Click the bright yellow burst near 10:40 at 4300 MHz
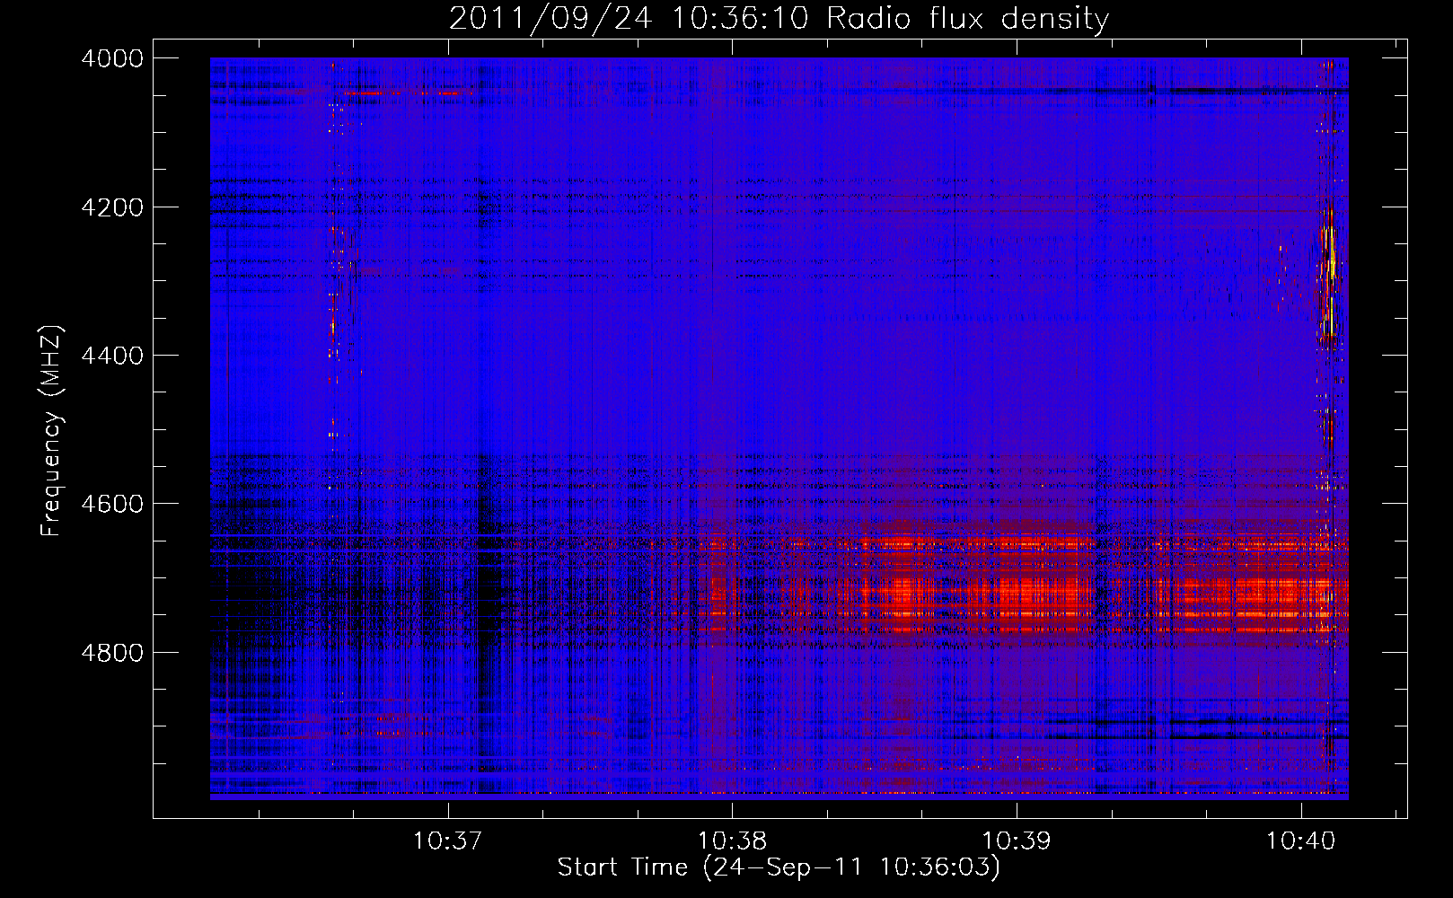The height and width of the screenshot is (898, 1453). pos(1328,269)
